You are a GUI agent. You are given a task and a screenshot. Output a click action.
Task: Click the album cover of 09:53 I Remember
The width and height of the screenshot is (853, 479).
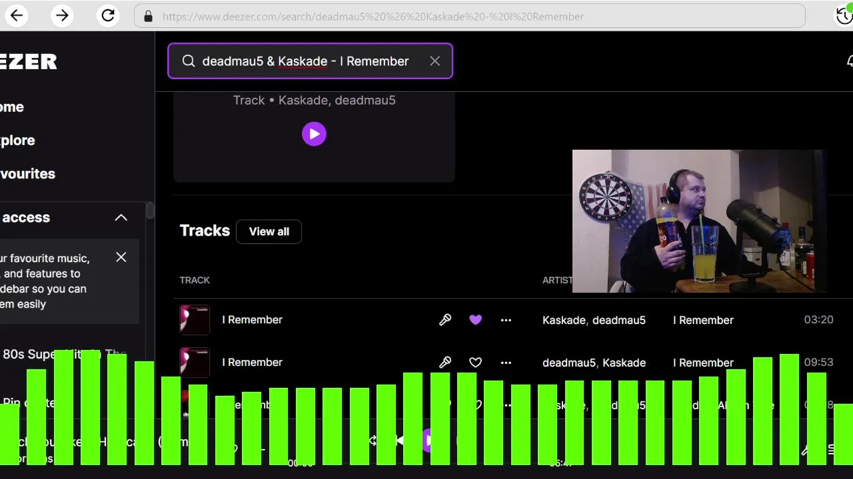click(195, 363)
